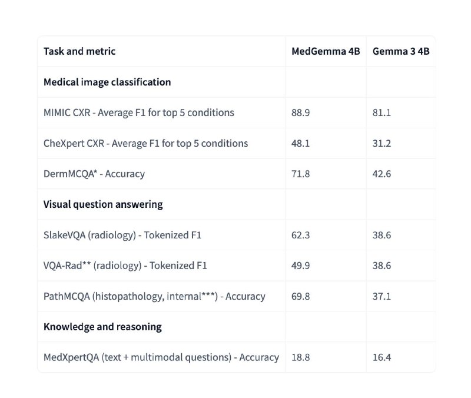471x398 pixels.
Task: Select the 18.8 MedXpertQA score cell
Action: [x=300, y=357]
